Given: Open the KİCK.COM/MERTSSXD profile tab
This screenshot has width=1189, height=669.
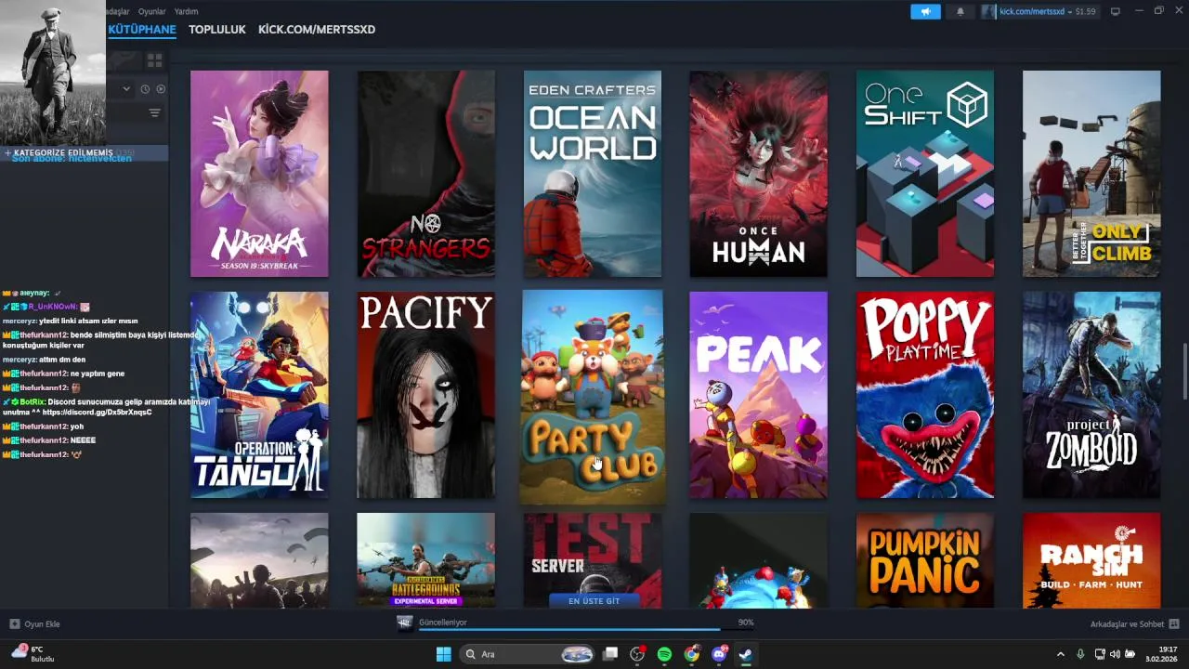Looking at the screenshot, I should [317, 30].
